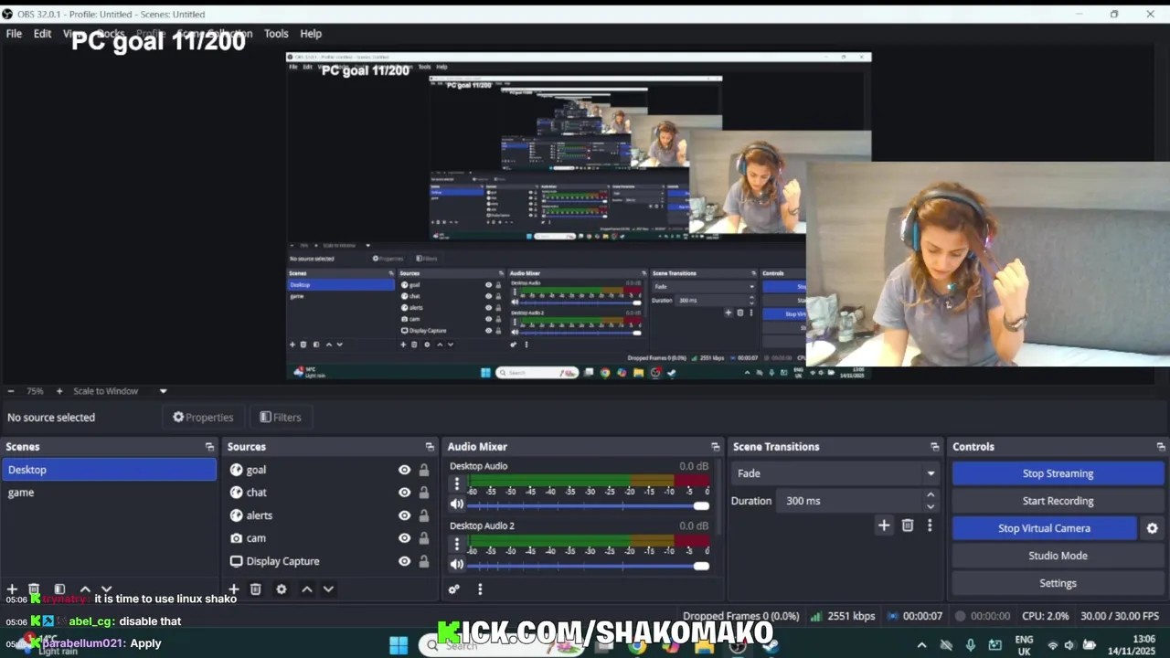Add a new scene with plus icon
This screenshot has width=1170, height=658.
[12, 589]
